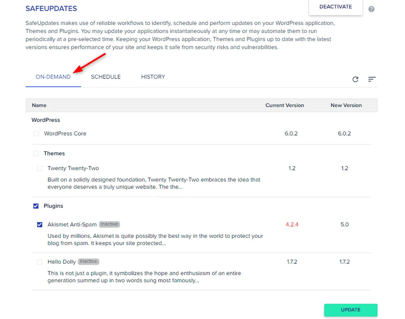
Task: Uncheck the Plugins group checkbox
Action: coord(36,206)
